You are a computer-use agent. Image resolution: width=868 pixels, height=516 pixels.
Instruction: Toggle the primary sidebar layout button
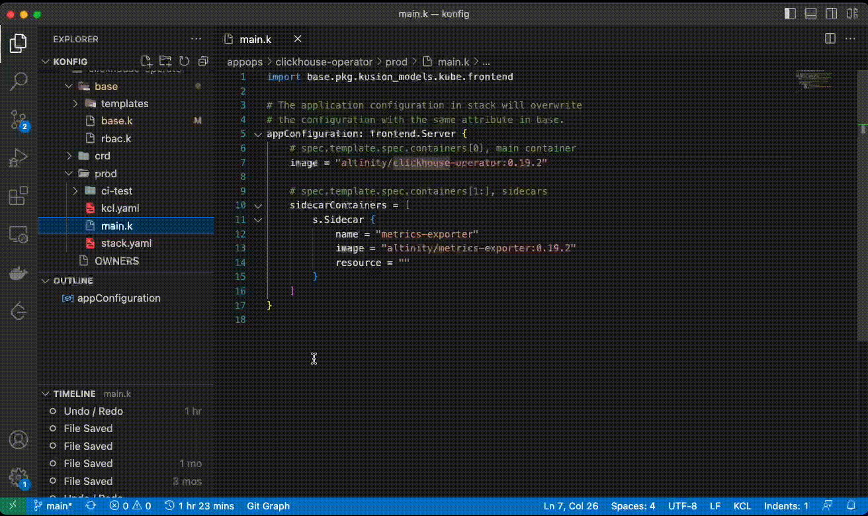[x=790, y=14]
